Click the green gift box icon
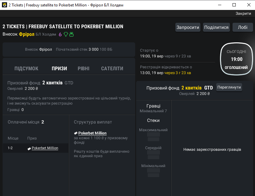The image size is (255, 196). [71, 34]
